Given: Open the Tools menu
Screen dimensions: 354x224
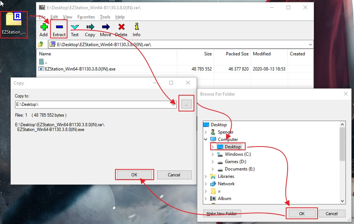Looking at the screenshot, I should tap(105, 17).
